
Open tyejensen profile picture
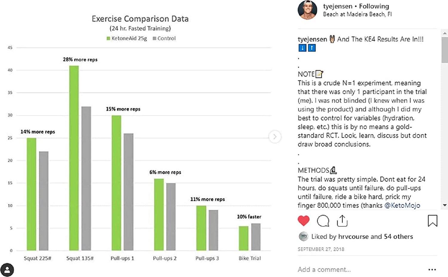click(307, 10)
